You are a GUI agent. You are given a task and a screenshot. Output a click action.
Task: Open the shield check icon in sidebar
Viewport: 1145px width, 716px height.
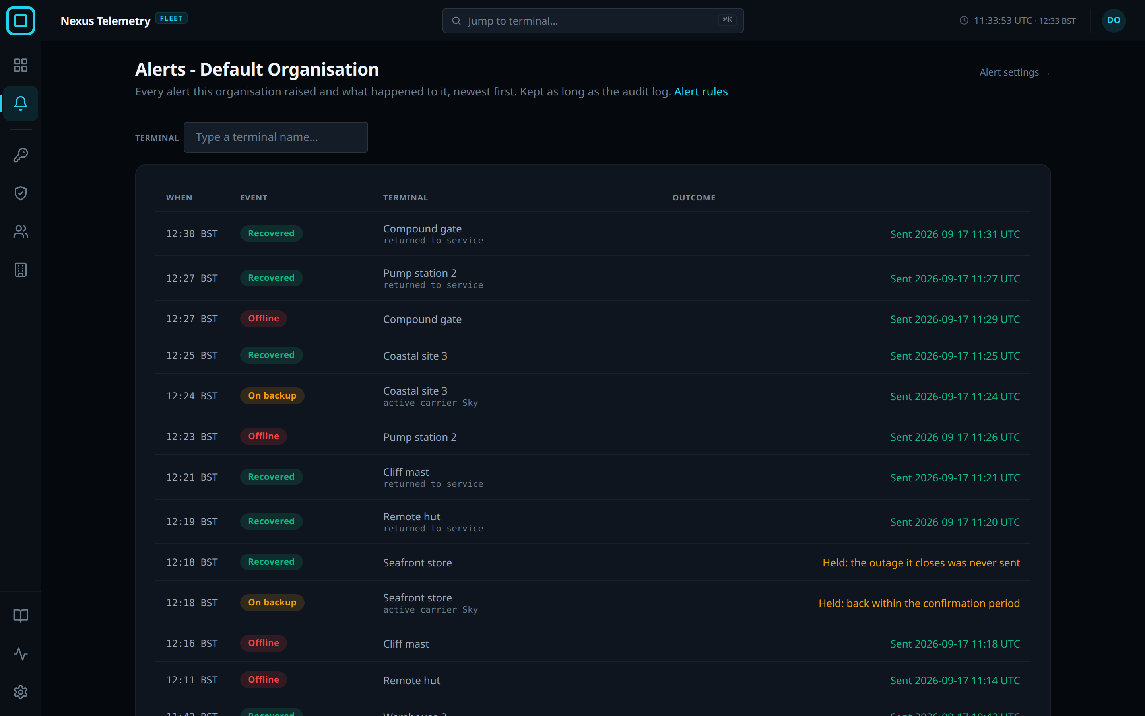coord(20,193)
